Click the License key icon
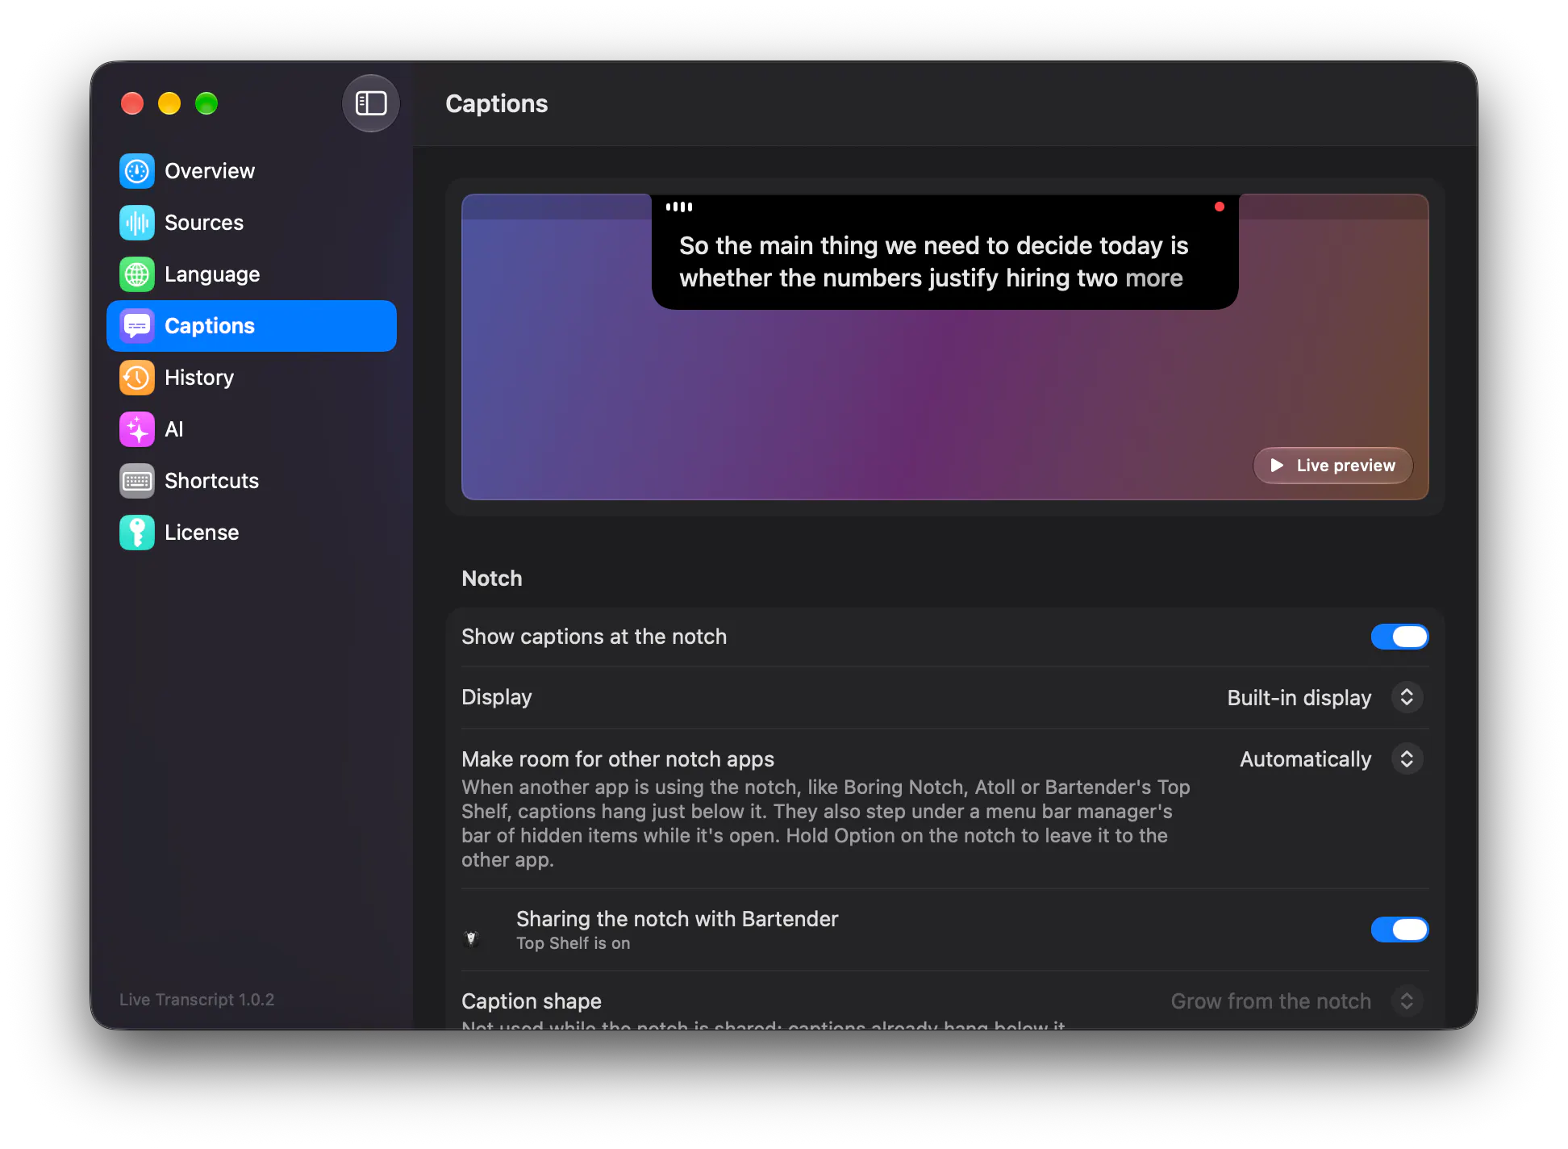Viewport: 1568px width, 1149px height. [x=136, y=533]
